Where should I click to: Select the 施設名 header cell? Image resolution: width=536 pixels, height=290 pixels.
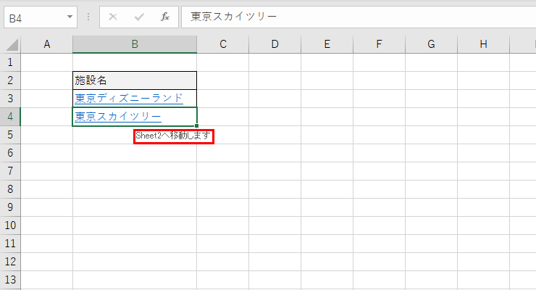click(x=135, y=80)
